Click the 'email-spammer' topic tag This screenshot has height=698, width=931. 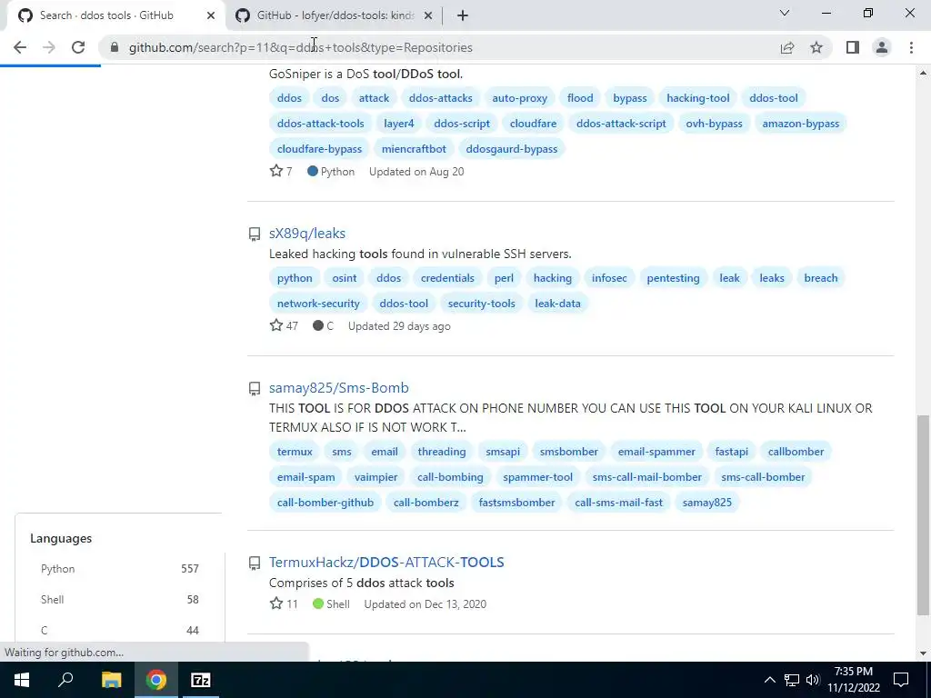coord(656,452)
